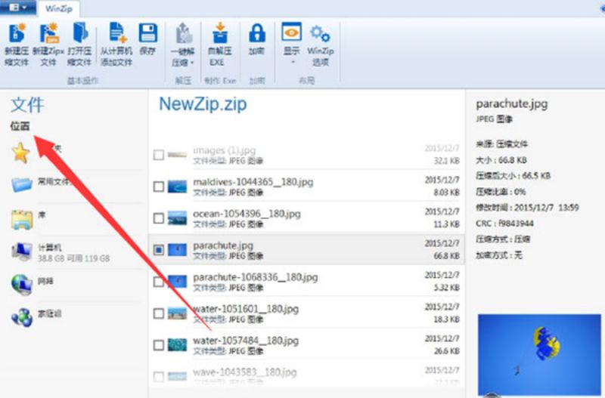
Task: Click the modified time 2015/12/7 13:59
Action: pyautogui.click(x=546, y=207)
